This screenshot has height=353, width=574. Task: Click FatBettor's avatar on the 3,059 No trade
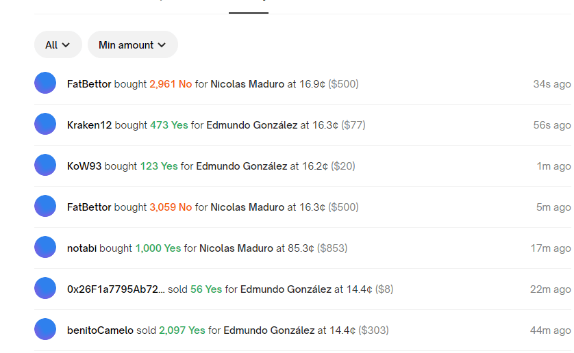(x=45, y=207)
